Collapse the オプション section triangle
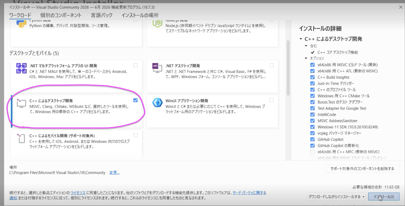This screenshot has width=405, height=206. coord(306,58)
